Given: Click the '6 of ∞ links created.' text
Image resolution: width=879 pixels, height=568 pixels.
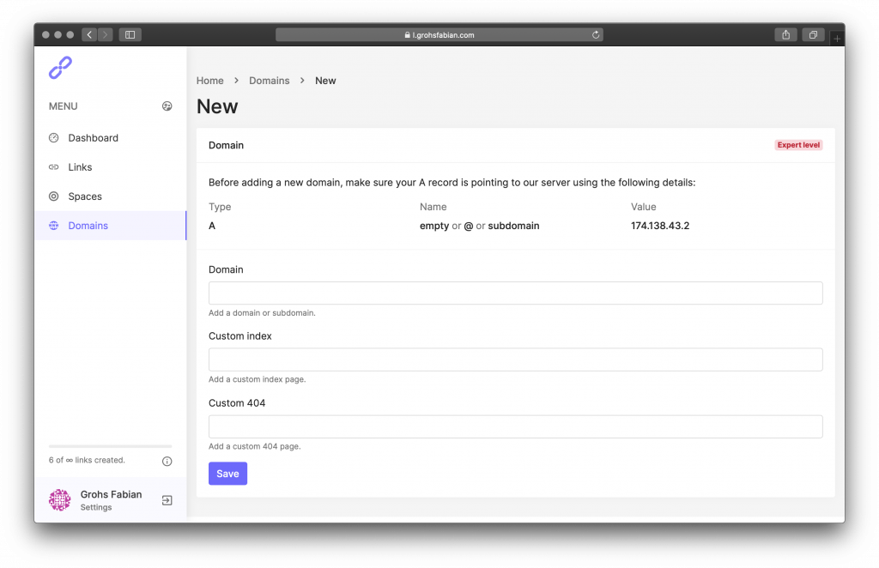Looking at the screenshot, I should 87,461.
